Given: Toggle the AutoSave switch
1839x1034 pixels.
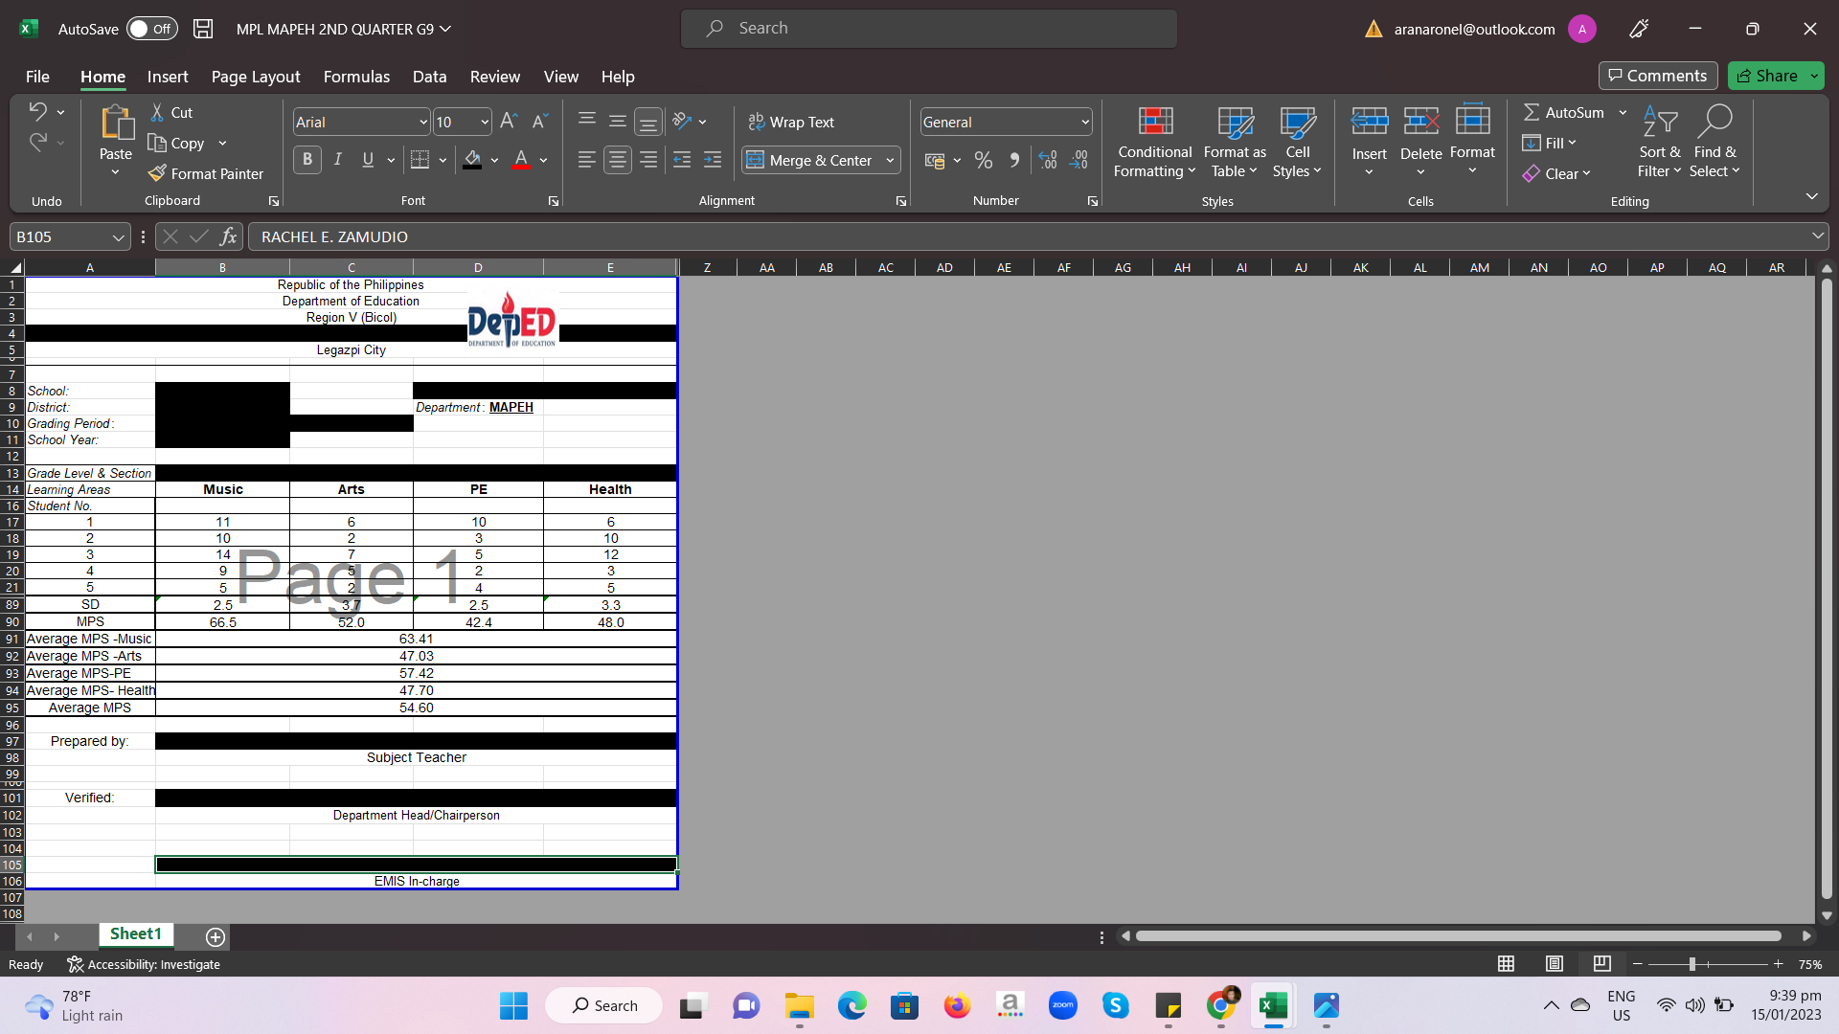Looking at the screenshot, I should click(x=152, y=29).
